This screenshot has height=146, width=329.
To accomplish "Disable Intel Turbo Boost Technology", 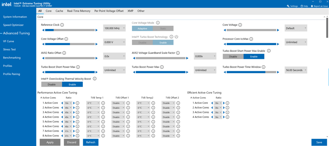I will tap(142, 43).
